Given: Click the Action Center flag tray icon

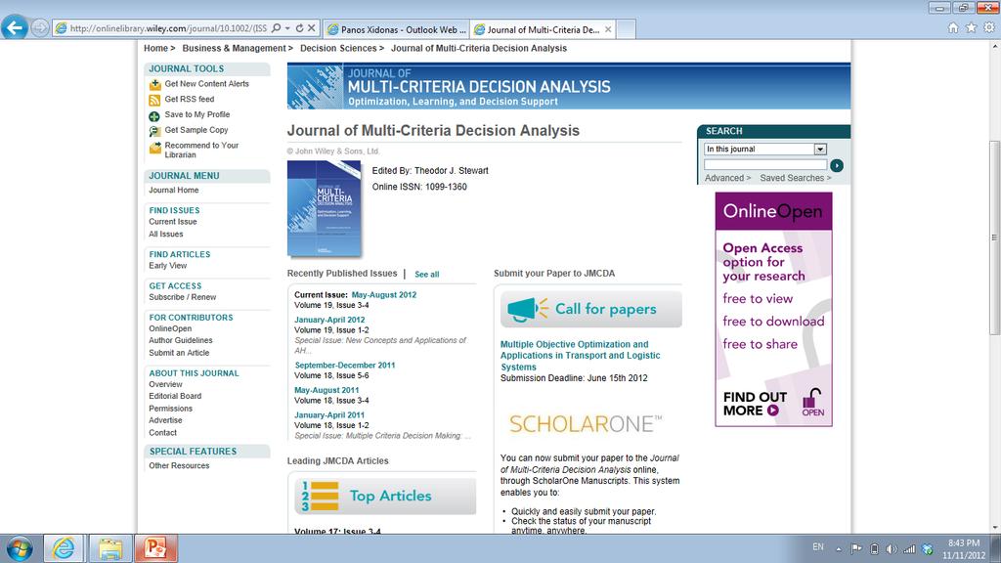Looking at the screenshot, I should point(856,549).
